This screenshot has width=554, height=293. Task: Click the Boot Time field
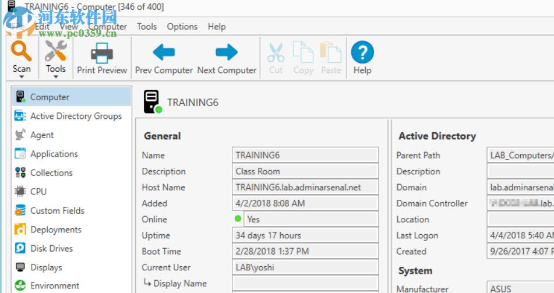(x=305, y=251)
